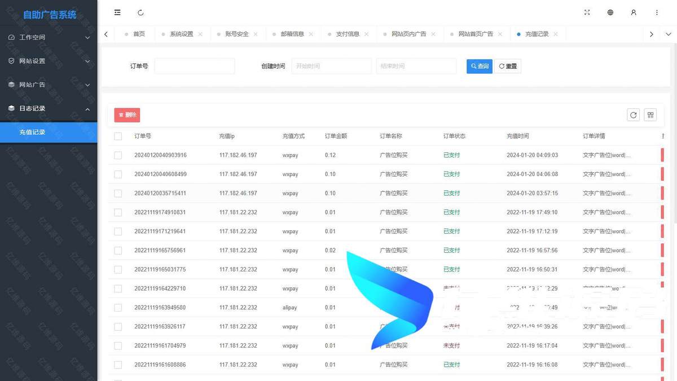Expand the 网站设置 sidebar menu

[x=49, y=61]
